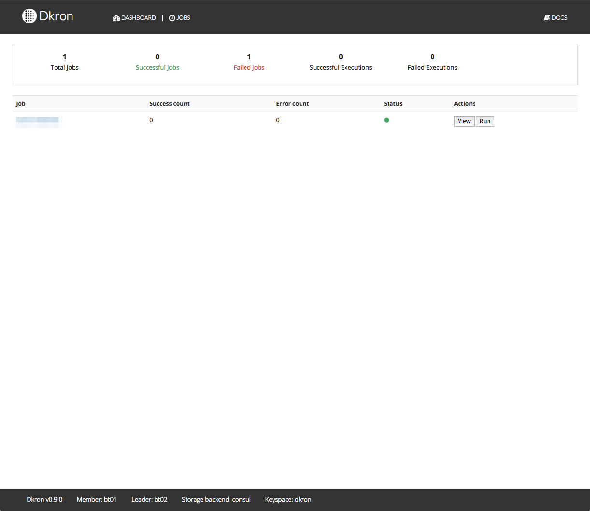Click the Storage backend: consul footer text
This screenshot has height=511, width=590.
click(x=216, y=499)
